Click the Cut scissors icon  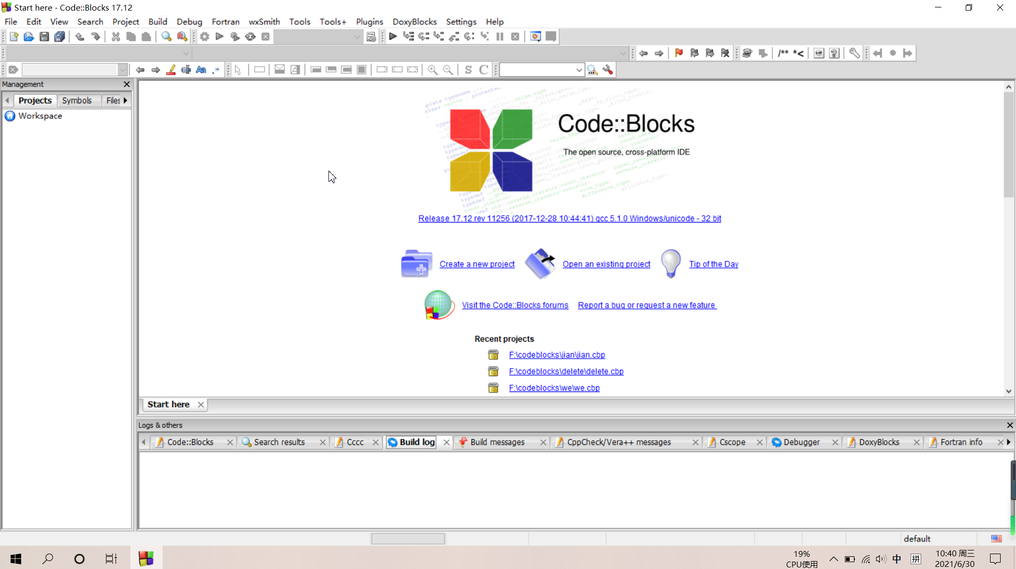(x=115, y=37)
